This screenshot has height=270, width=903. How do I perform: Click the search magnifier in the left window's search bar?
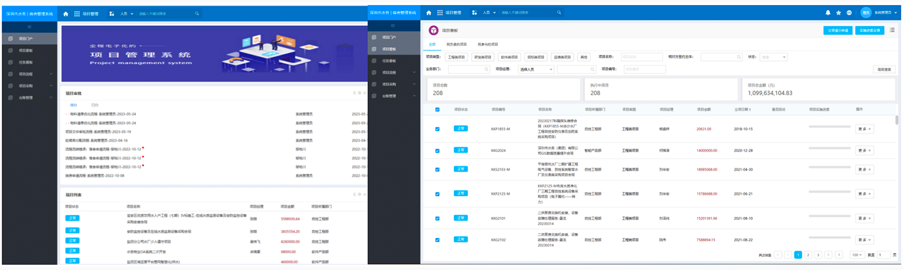click(197, 13)
